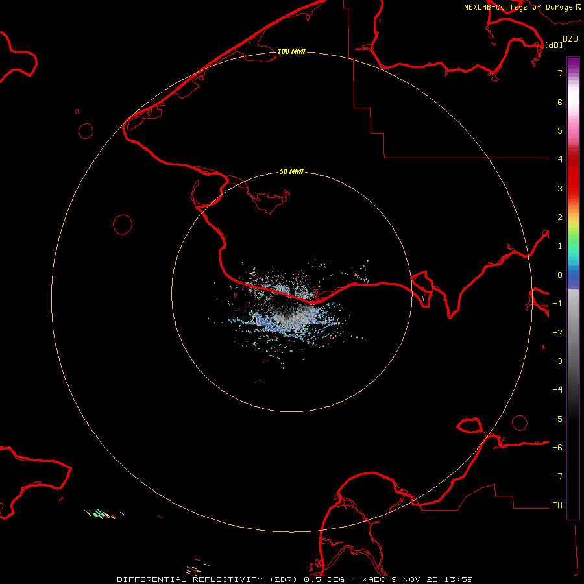Screen dimensions: 584x584
Task: Select the 3 value on color scale
Action: coord(560,188)
